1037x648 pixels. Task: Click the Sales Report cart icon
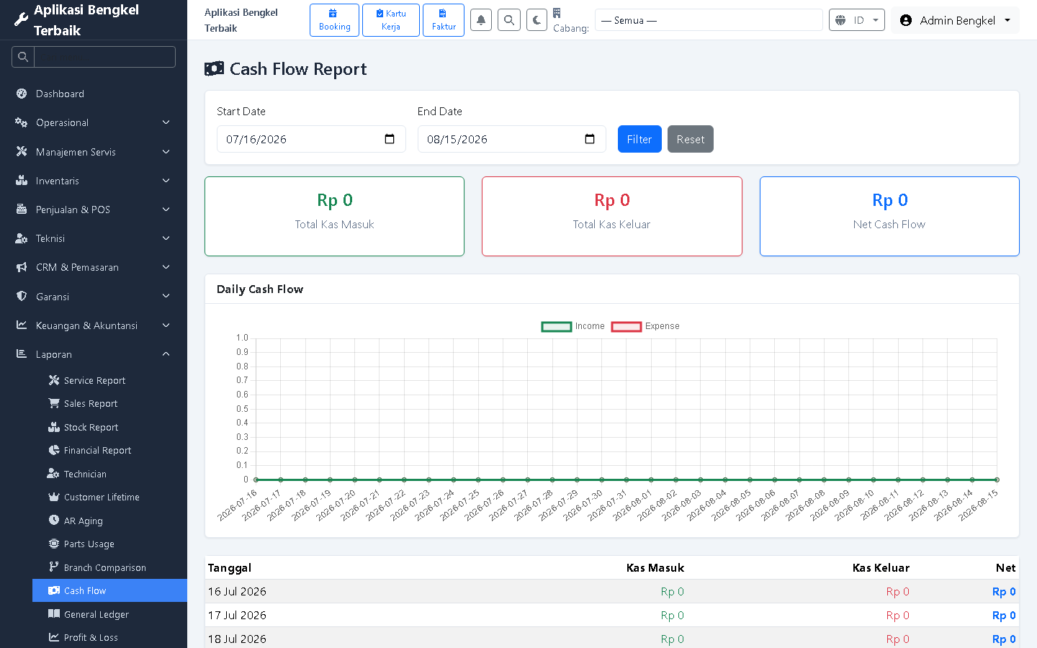(x=54, y=403)
